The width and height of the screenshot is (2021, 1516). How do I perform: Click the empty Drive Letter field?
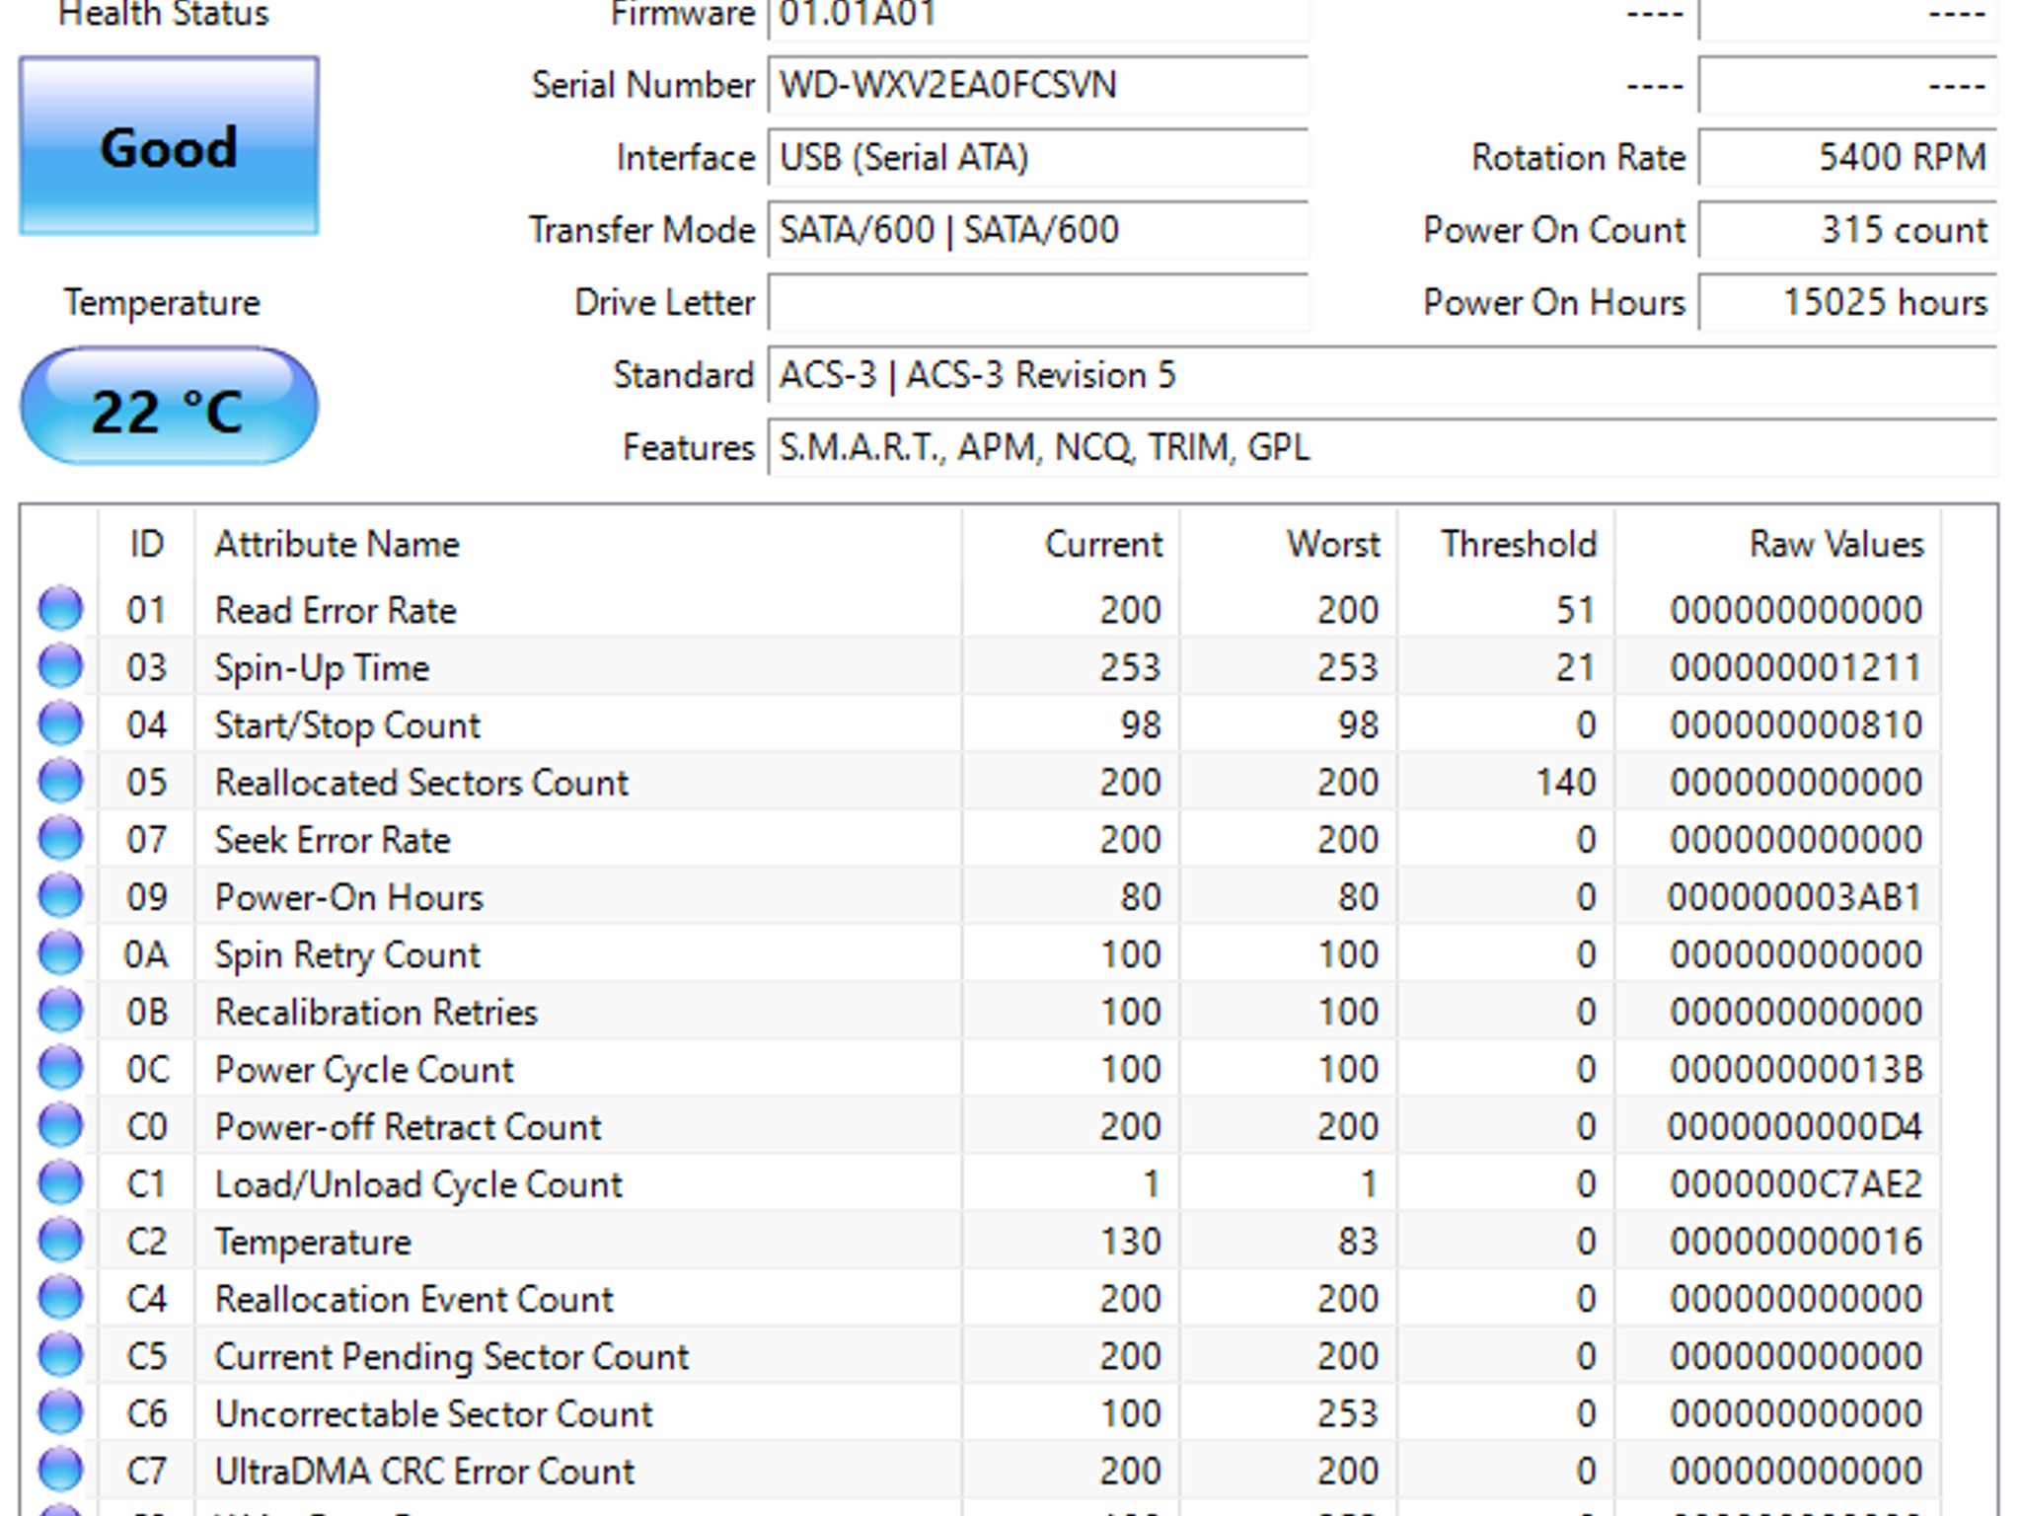point(1037,303)
